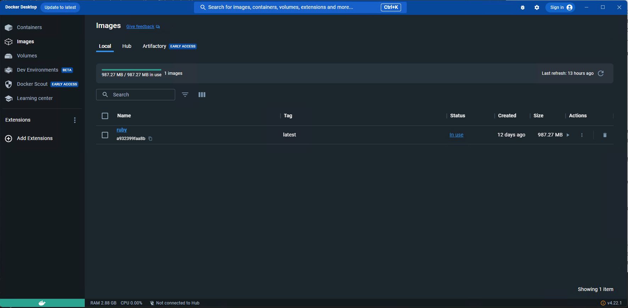The image size is (628, 308).
Task: Open column visibility selector icon
Action: (202, 95)
